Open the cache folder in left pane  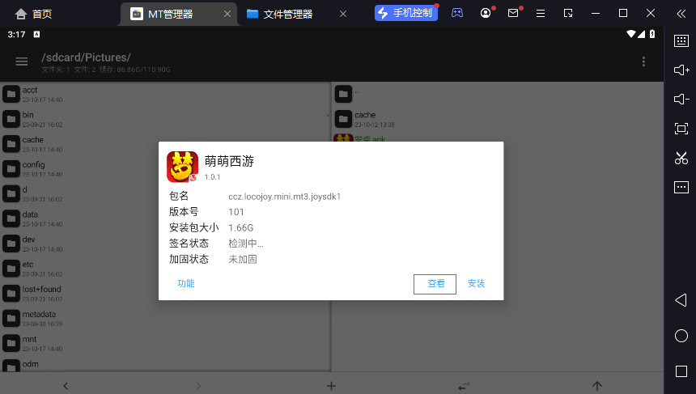point(165,144)
